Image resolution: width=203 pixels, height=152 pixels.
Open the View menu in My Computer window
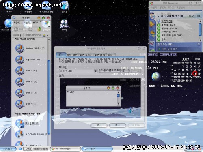click(x=35, y=23)
